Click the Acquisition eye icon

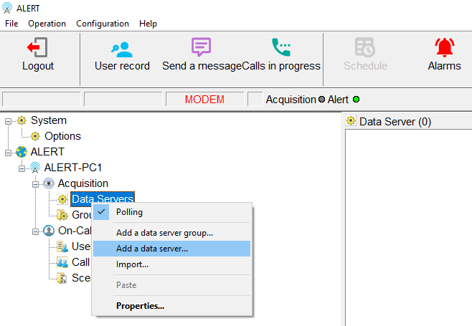pos(49,183)
